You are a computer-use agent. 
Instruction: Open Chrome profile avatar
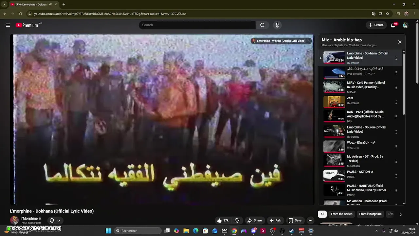406,14
